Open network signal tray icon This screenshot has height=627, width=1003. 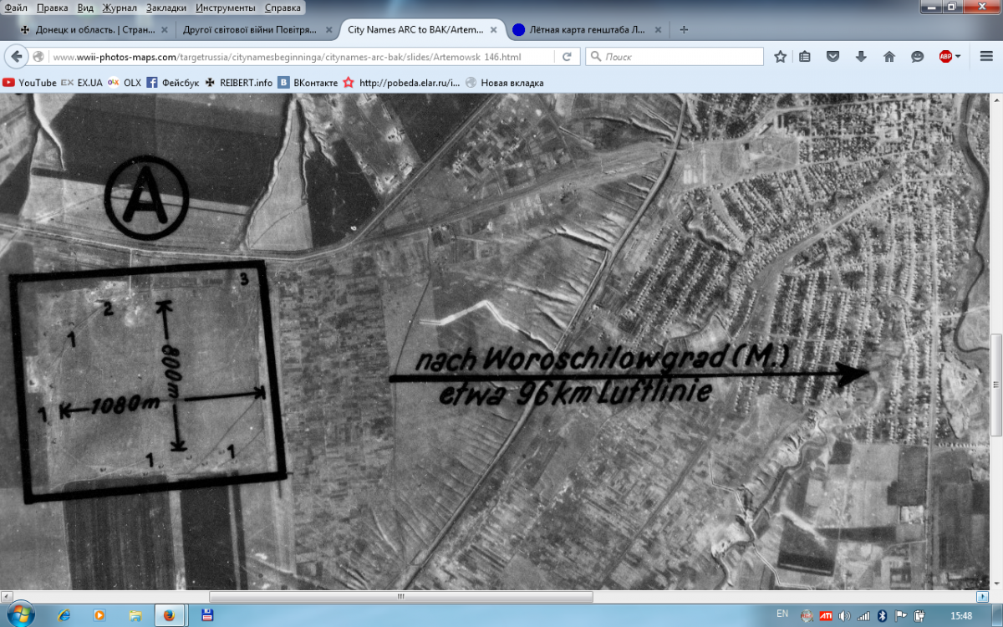click(863, 615)
